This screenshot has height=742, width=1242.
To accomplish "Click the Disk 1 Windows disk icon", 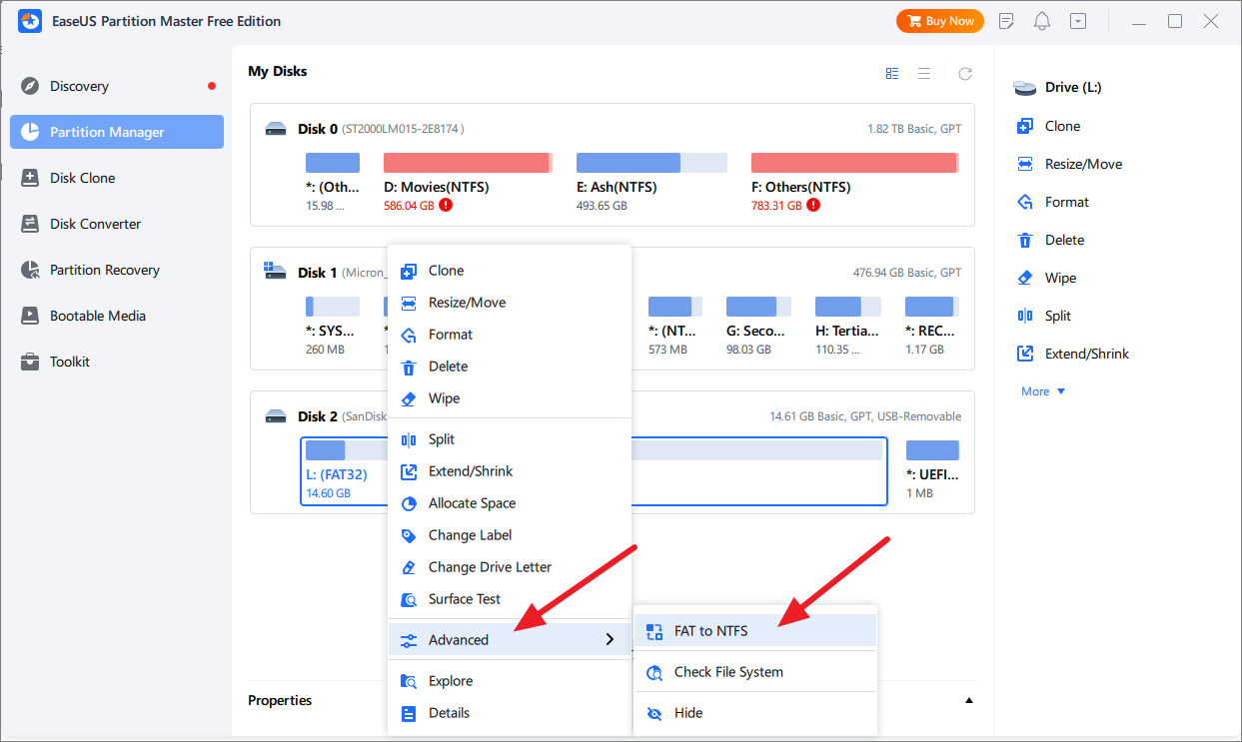I will click(276, 272).
